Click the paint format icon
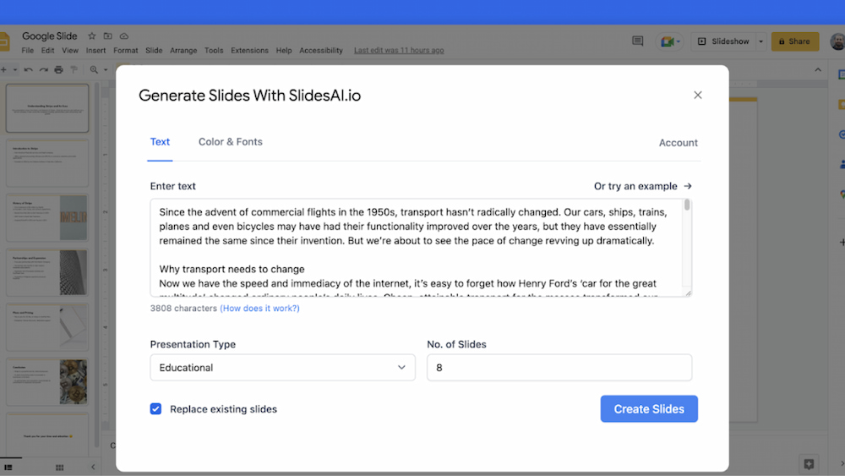The width and height of the screenshot is (845, 476). pos(74,69)
